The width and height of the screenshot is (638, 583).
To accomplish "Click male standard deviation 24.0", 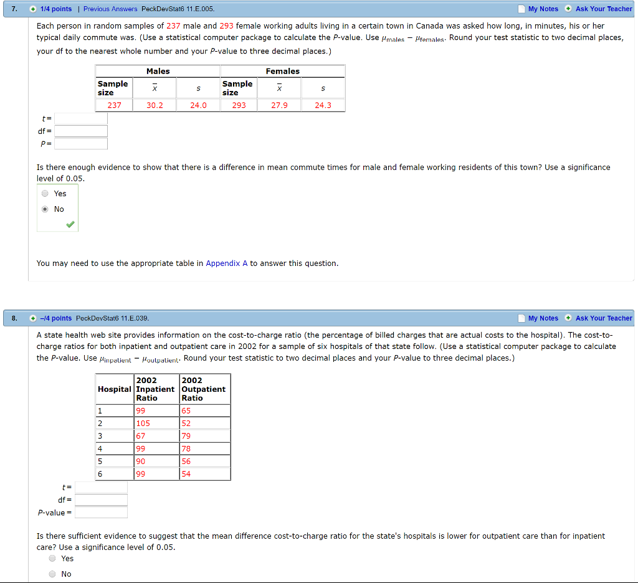I will tap(199, 105).
